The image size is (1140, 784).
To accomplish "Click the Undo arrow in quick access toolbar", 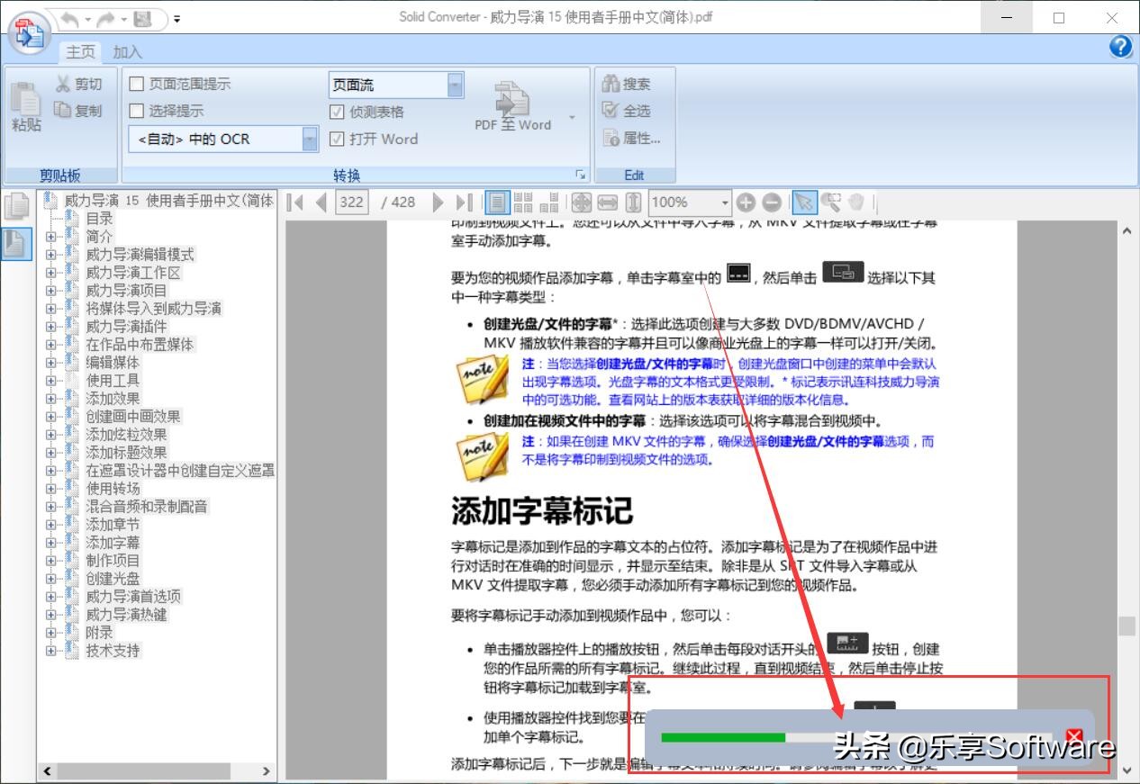I will [x=69, y=18].
